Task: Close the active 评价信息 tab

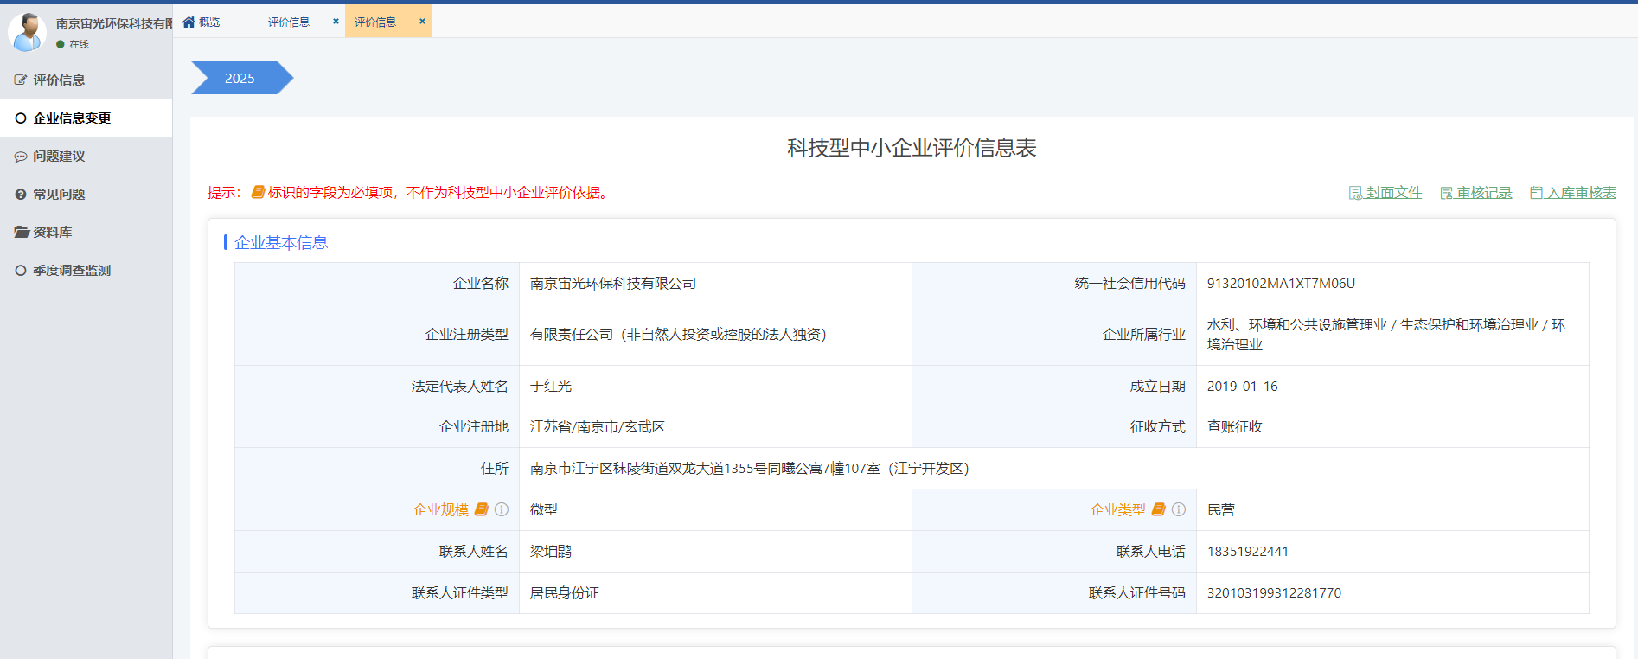Action: coord(422,22)
